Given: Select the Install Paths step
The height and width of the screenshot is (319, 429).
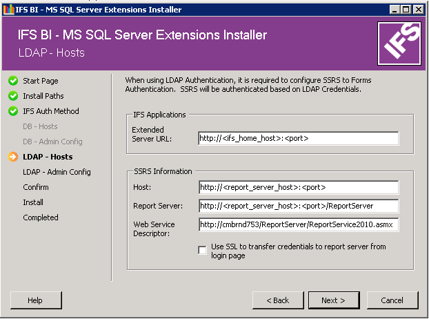Looking at the screenshot, I should tap(43, 96).
